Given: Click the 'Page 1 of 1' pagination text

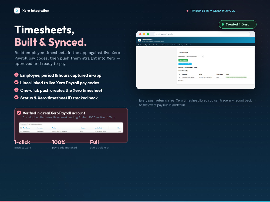Looking at the screenshot, I should click(181, 81).
